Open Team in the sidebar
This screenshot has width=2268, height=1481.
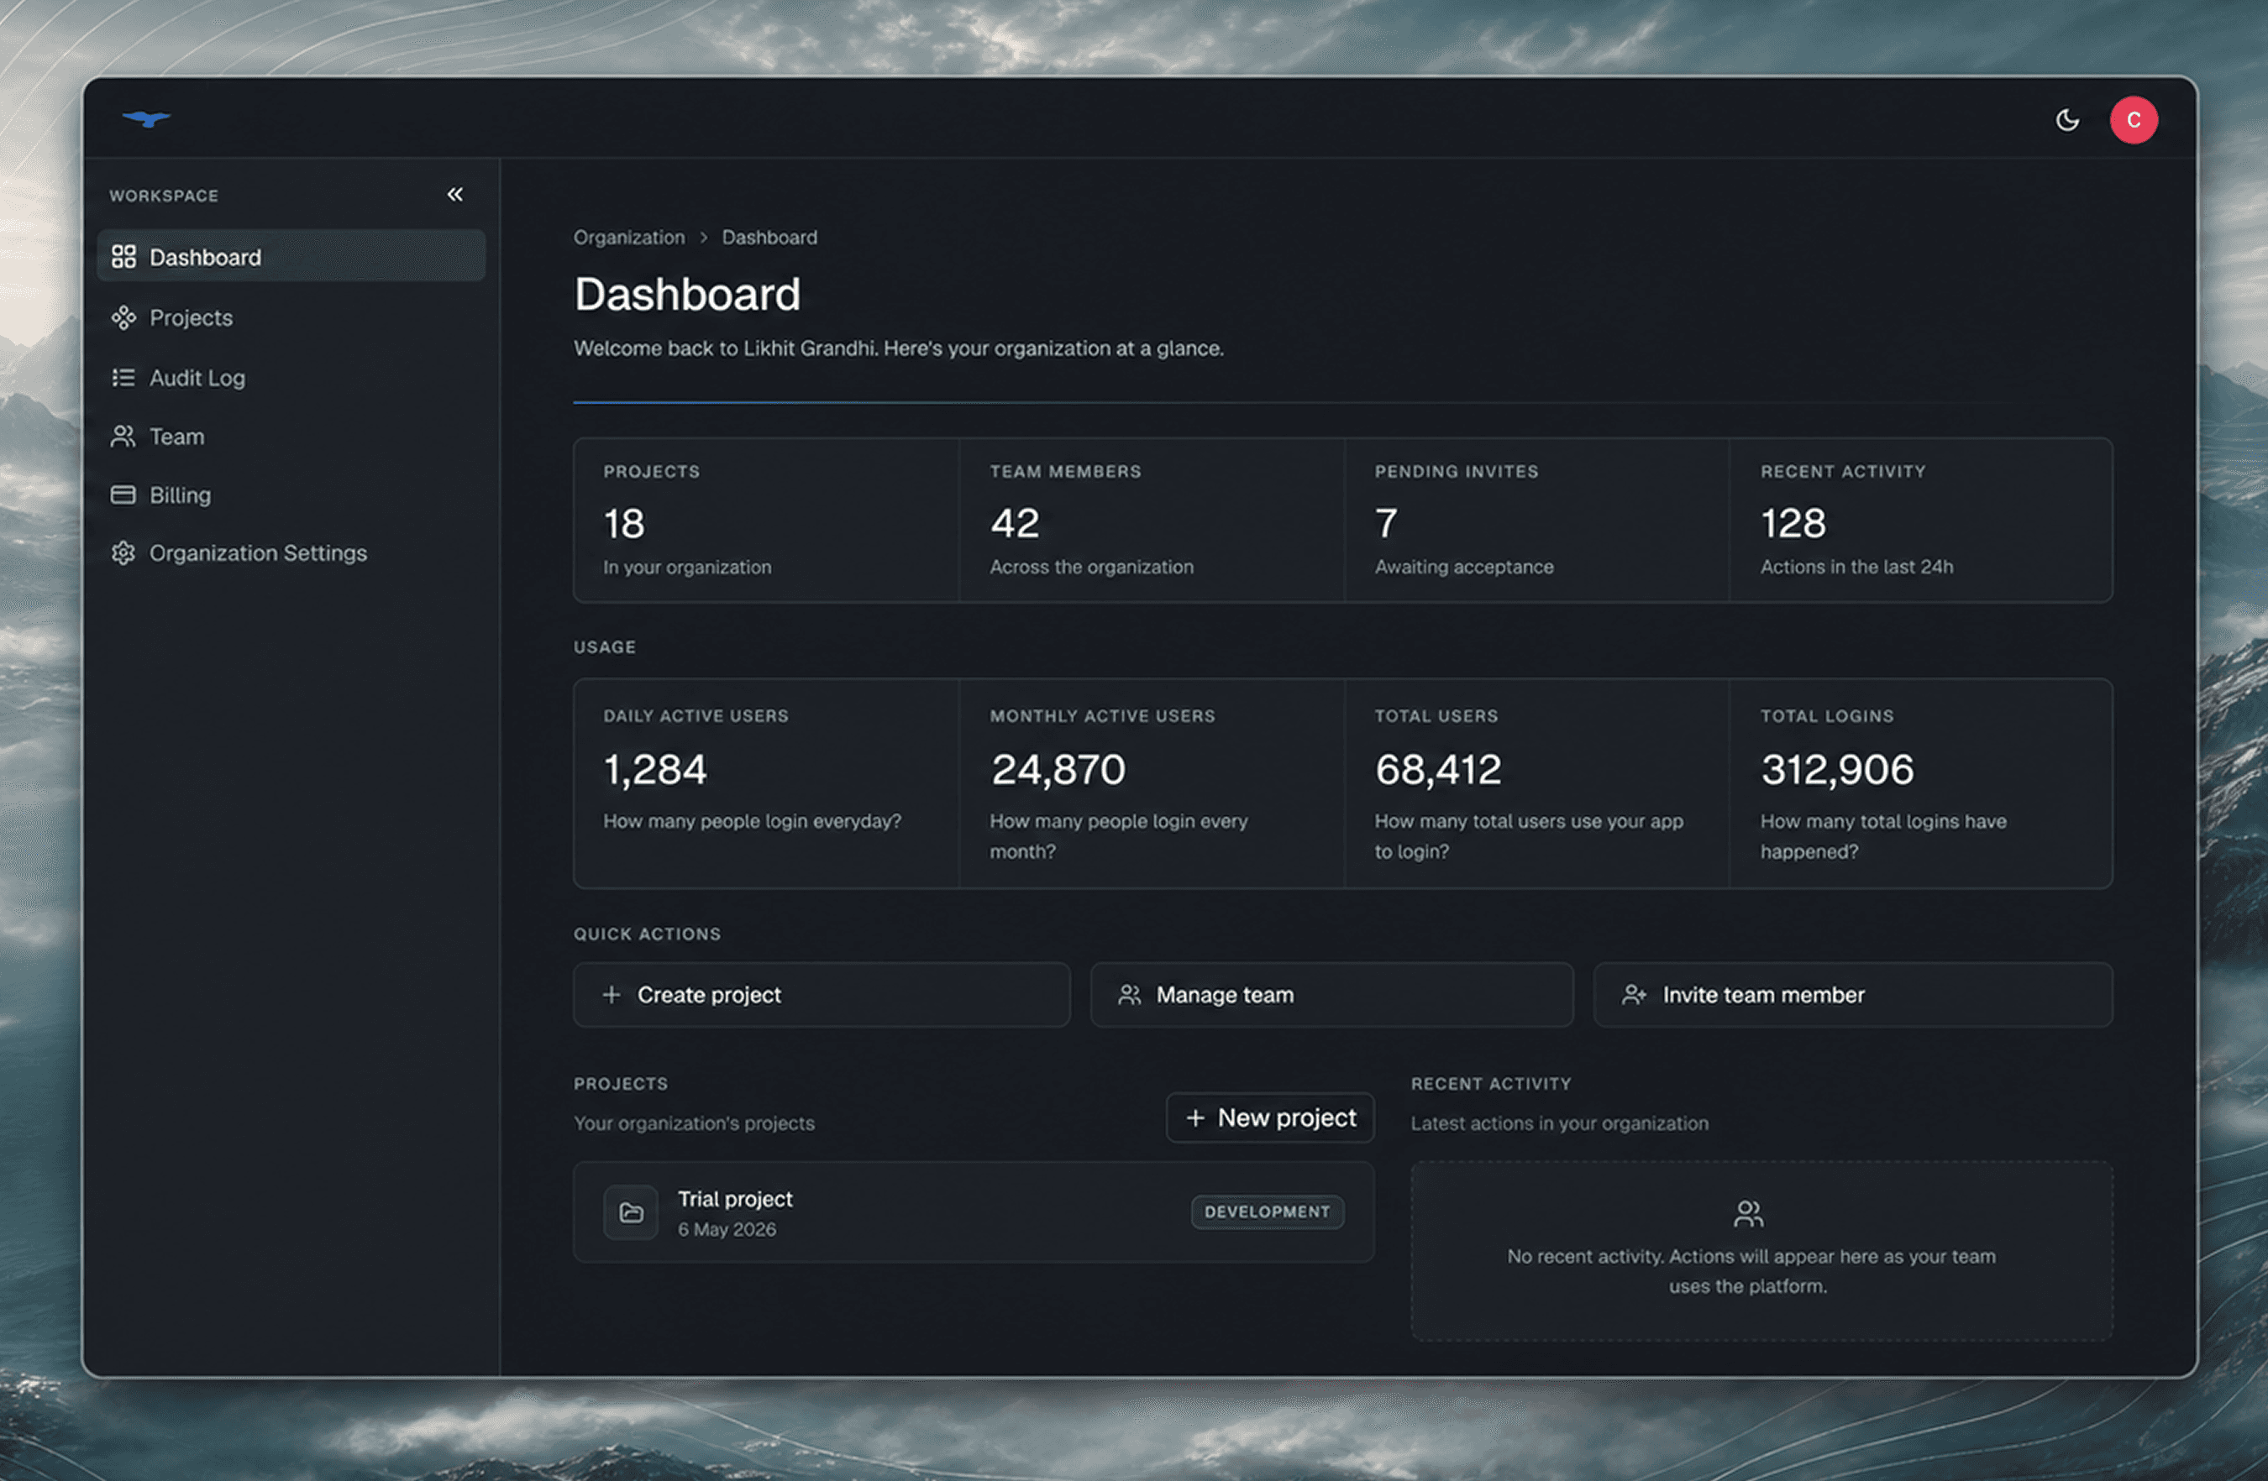pyautogui.click(x=291, y=437)
